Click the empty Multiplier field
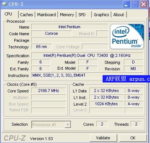Viewport: 150px width, 143px height. pos(49,98)
